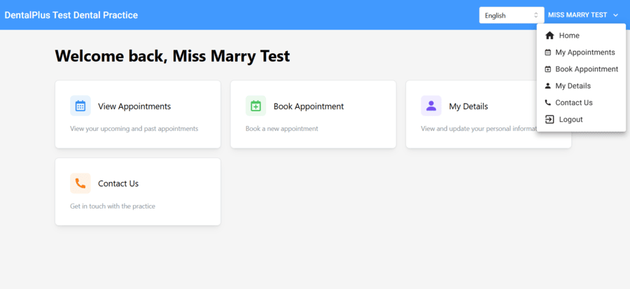
Task: Click the blue calendar icon on View Appointments card
Action: tap(80, 106)
